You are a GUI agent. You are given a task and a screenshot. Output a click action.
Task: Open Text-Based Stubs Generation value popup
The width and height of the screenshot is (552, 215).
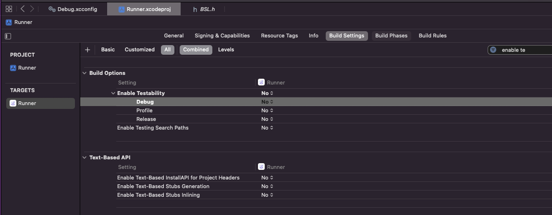(x=267, y=186)
